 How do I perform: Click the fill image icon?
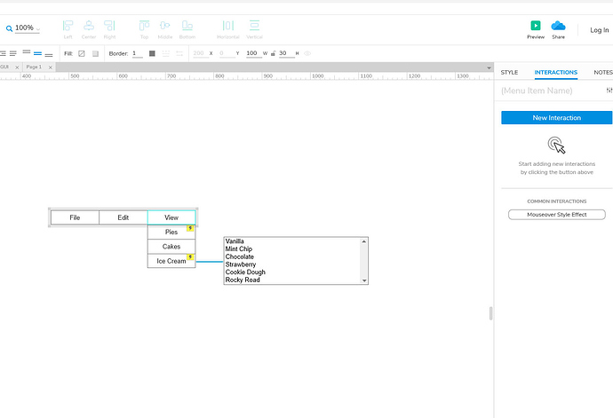pyautogui.click(x=95, y=53)
